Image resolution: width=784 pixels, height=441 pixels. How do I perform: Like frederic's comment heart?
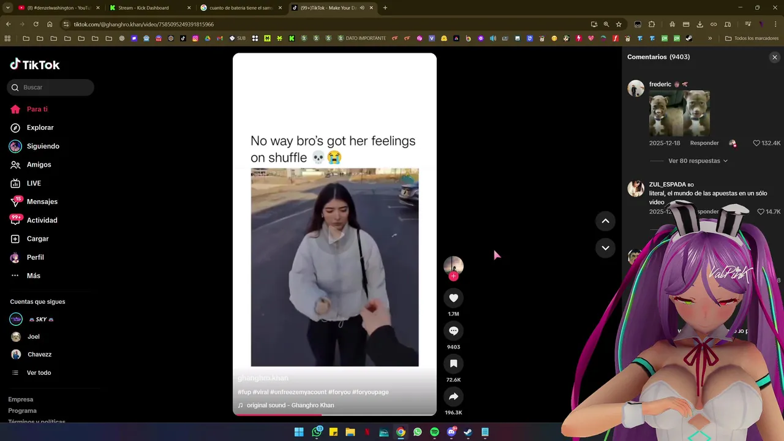[756, 143]
